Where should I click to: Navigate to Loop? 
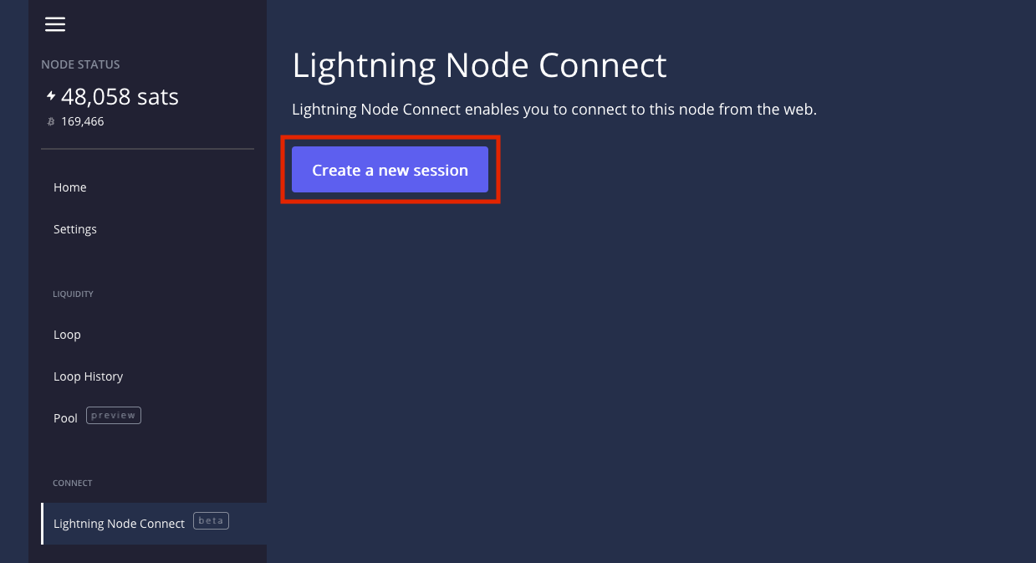point(67,335)
